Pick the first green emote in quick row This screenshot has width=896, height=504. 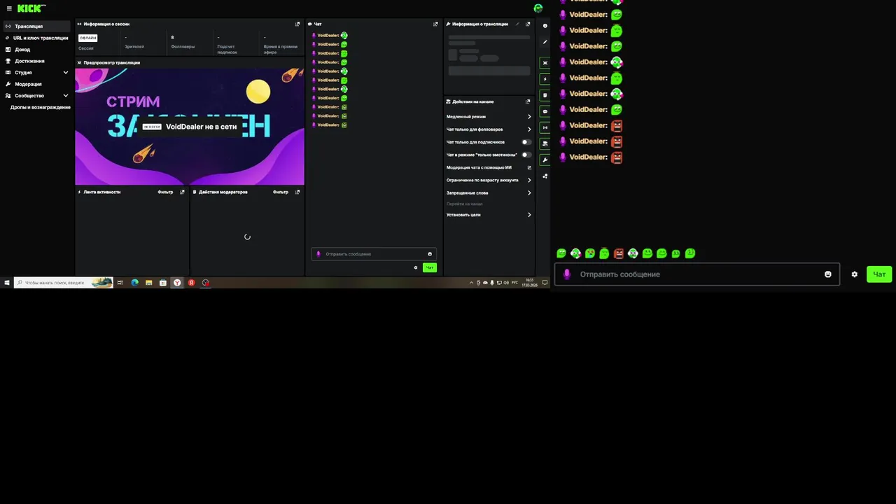(561, 253)
